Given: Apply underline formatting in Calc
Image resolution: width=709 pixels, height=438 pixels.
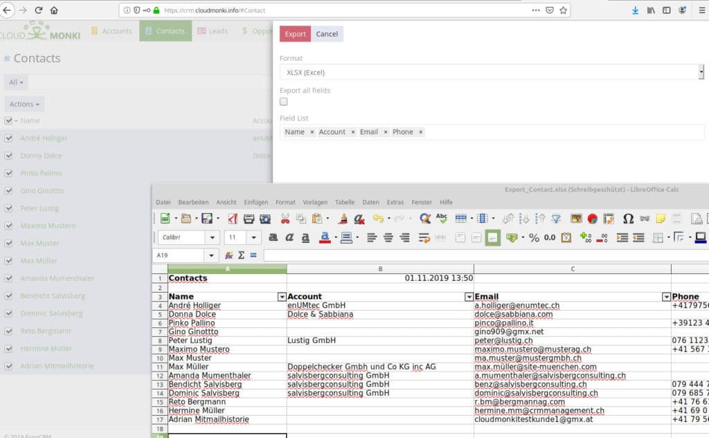Looking at the screenshot, I should (305, 237).
